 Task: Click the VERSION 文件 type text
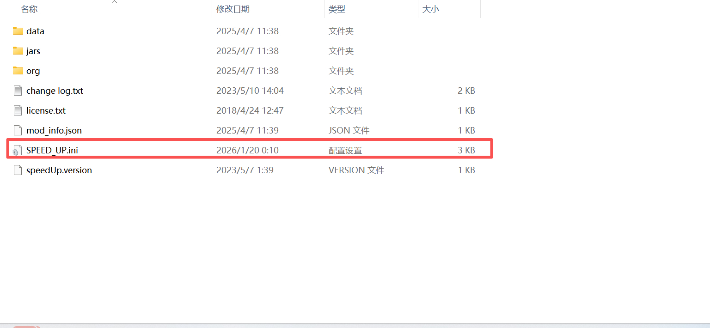[356, 170]
